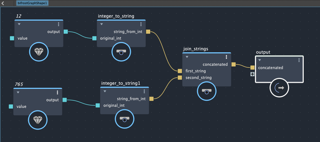Select the 'integer_to_string' node title
320x142 pixels.
pos(116,16)
